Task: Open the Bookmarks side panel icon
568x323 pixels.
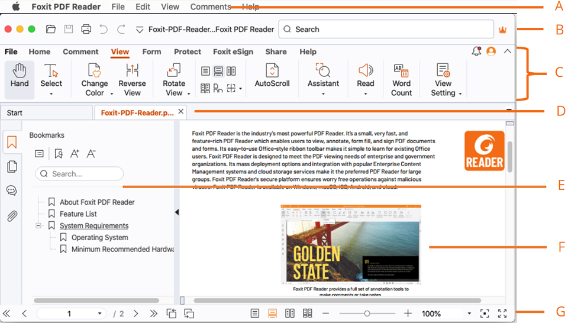Action: coord(12,143)
